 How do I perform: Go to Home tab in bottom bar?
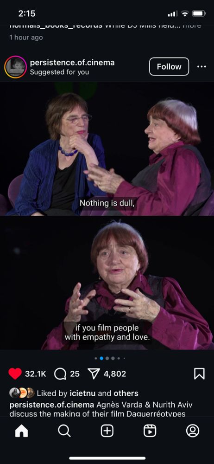[x=22, y=431]
